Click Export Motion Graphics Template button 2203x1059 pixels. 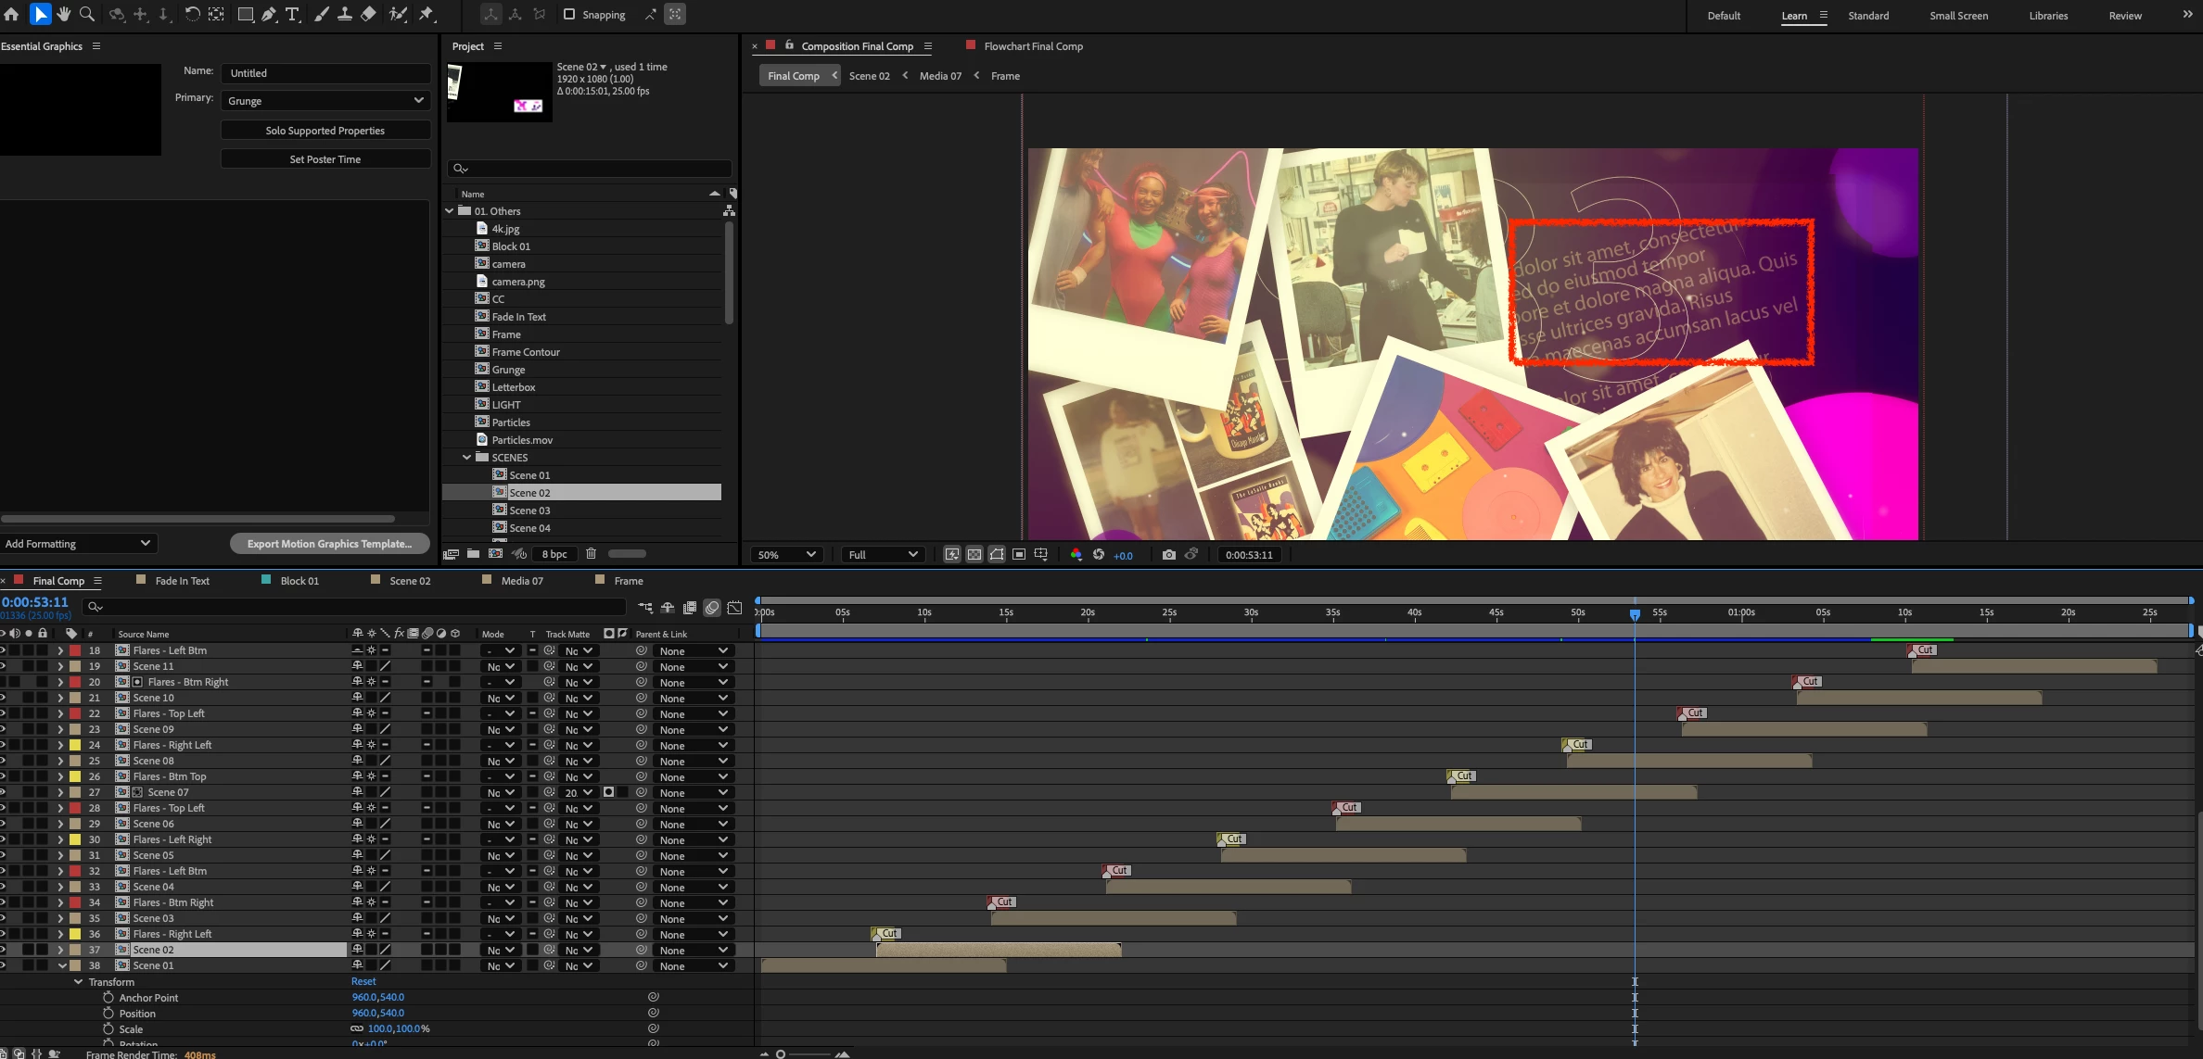(329, 544)
